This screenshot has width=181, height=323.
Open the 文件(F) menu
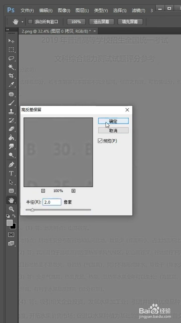point(27,10)
